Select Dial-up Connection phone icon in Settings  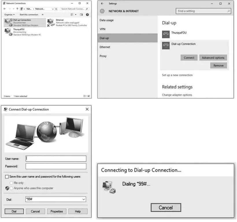point(166,45)
